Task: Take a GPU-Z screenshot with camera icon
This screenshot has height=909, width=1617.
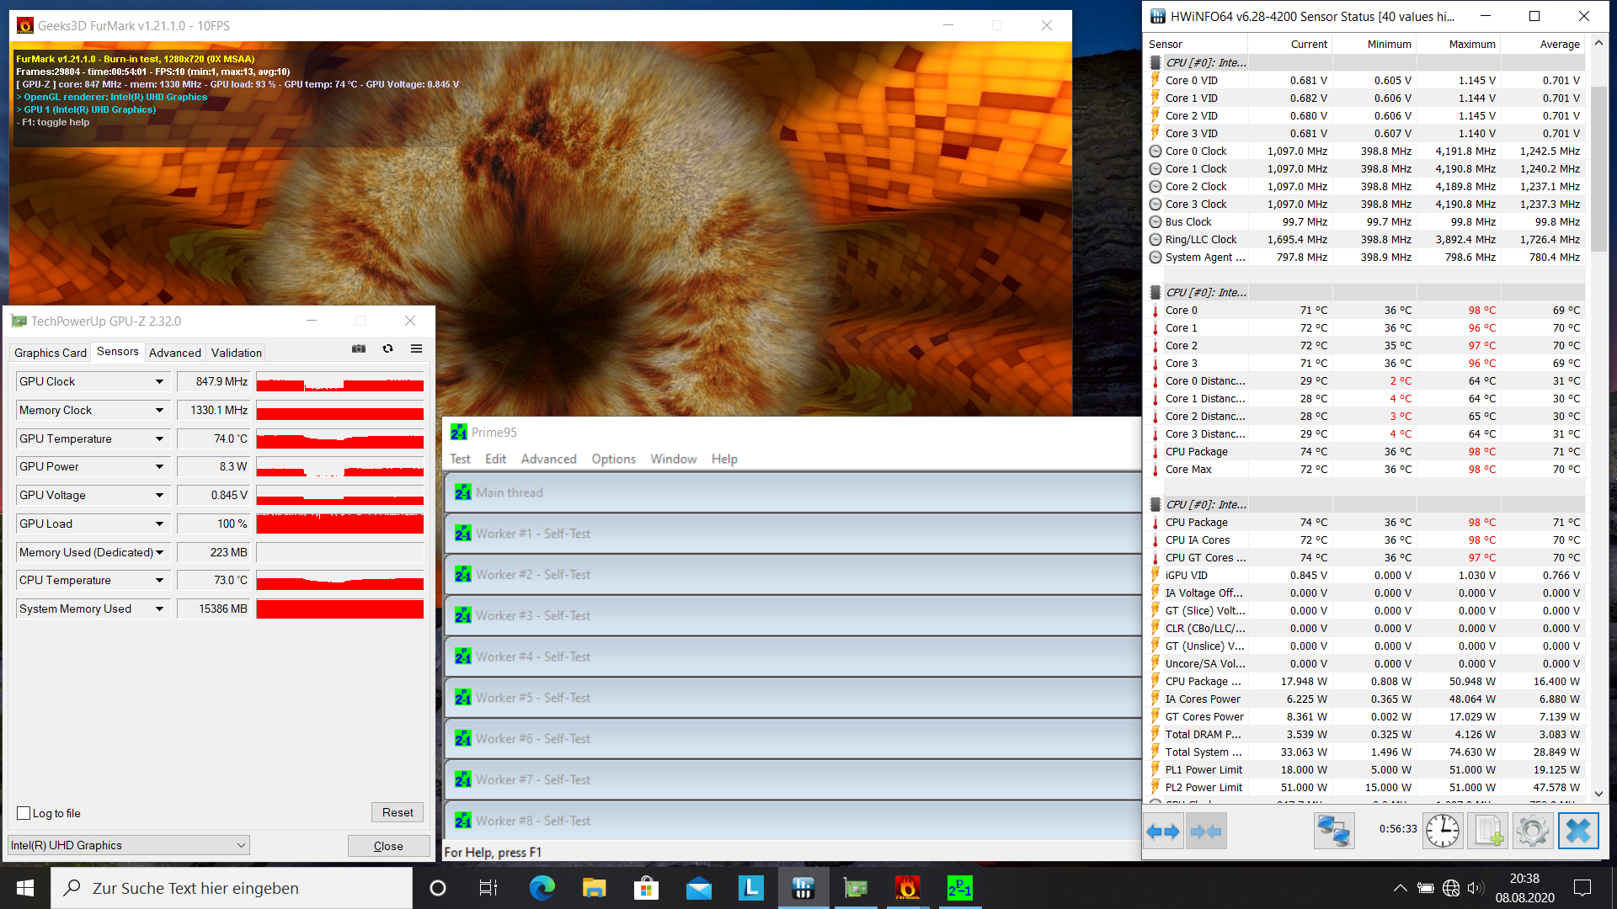Action: point(359,348)
